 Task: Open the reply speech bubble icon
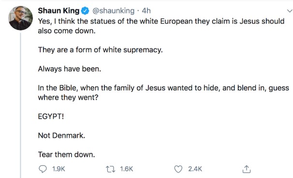coord(43,169)
